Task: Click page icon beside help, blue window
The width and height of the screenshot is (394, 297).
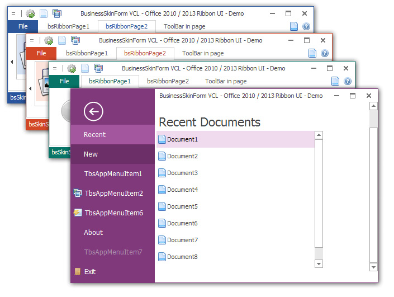Action: (x=294, y=26)
